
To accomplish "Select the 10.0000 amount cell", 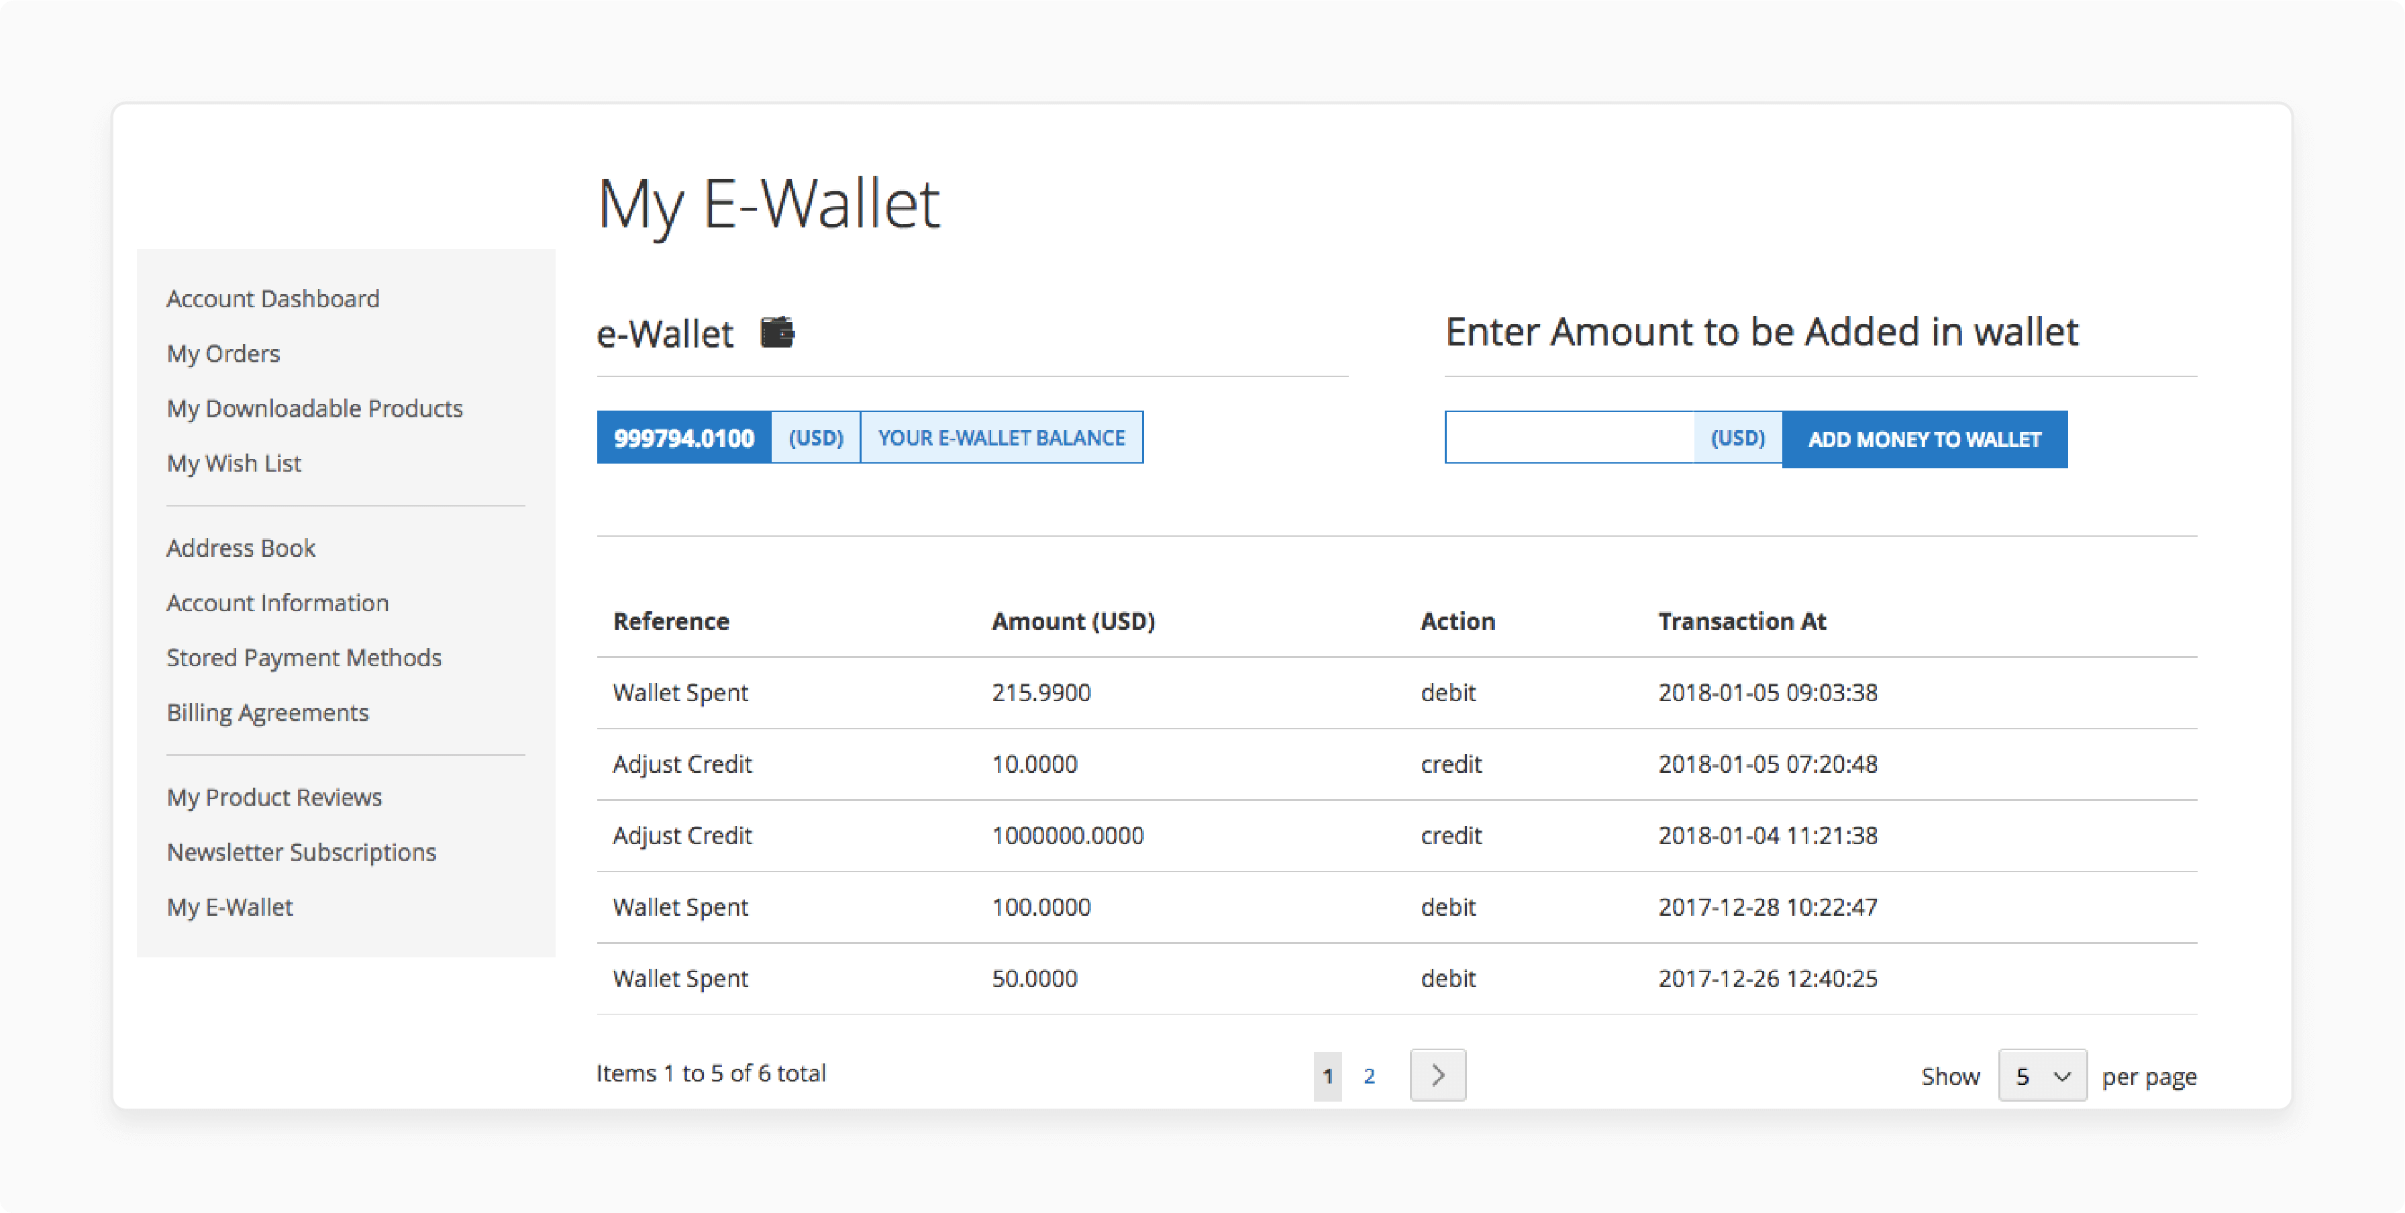I will (1035, 764).
